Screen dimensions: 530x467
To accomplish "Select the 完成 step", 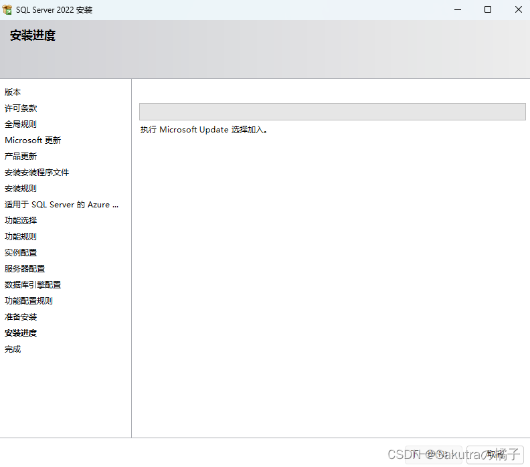I will click(13, 349).
